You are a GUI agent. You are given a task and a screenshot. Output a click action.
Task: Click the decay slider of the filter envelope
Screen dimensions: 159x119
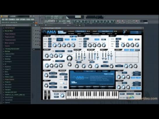click(79, 56)
